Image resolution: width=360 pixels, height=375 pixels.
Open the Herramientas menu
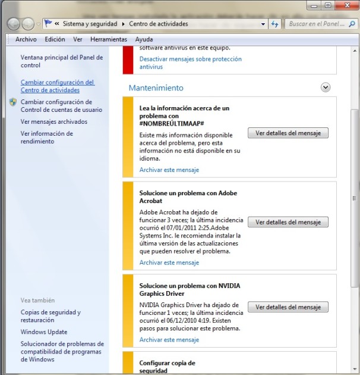click(x=109, y=39)
